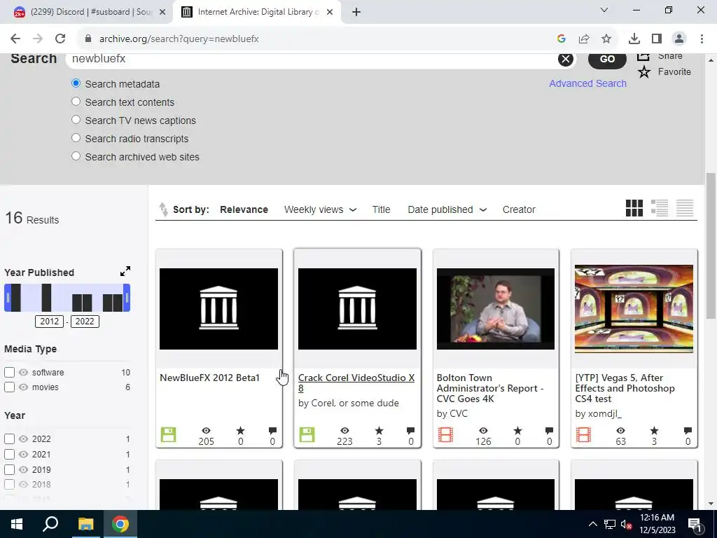Image resolution: width=717 pixels, height=538 pixels.
Task: Open Windows Start menu
Action: pos(17,524)
